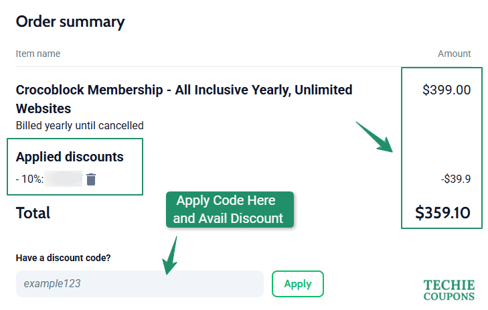Click the green arrow pointing at amounts
The image size is (488, 310).
tap(375, 137)
